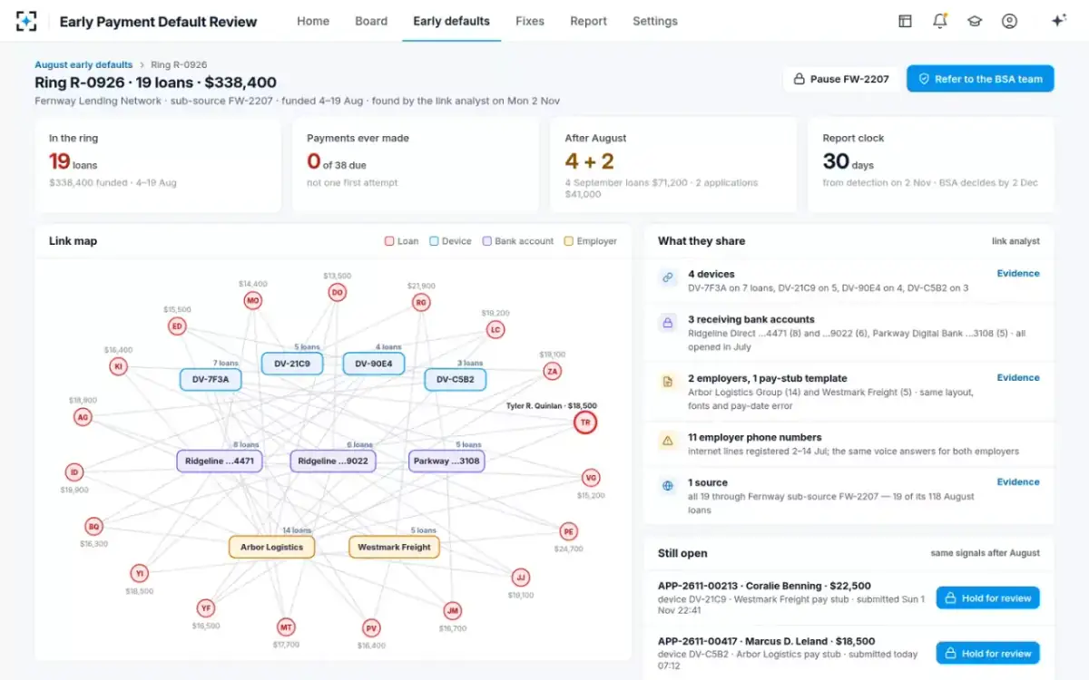Open the user profile icon
Viewport: 1089px width, 680px height.
coord(1009,21)
